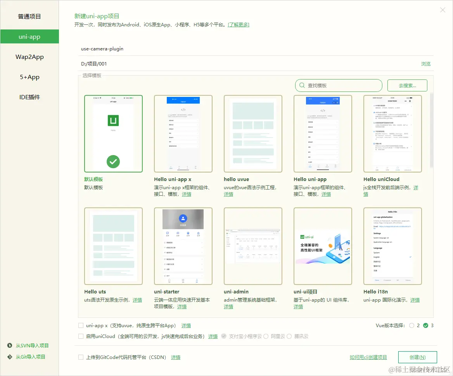Open 详情 link for Hello i18n
This screenshot has width=453, height=376.
pos(415,300)
